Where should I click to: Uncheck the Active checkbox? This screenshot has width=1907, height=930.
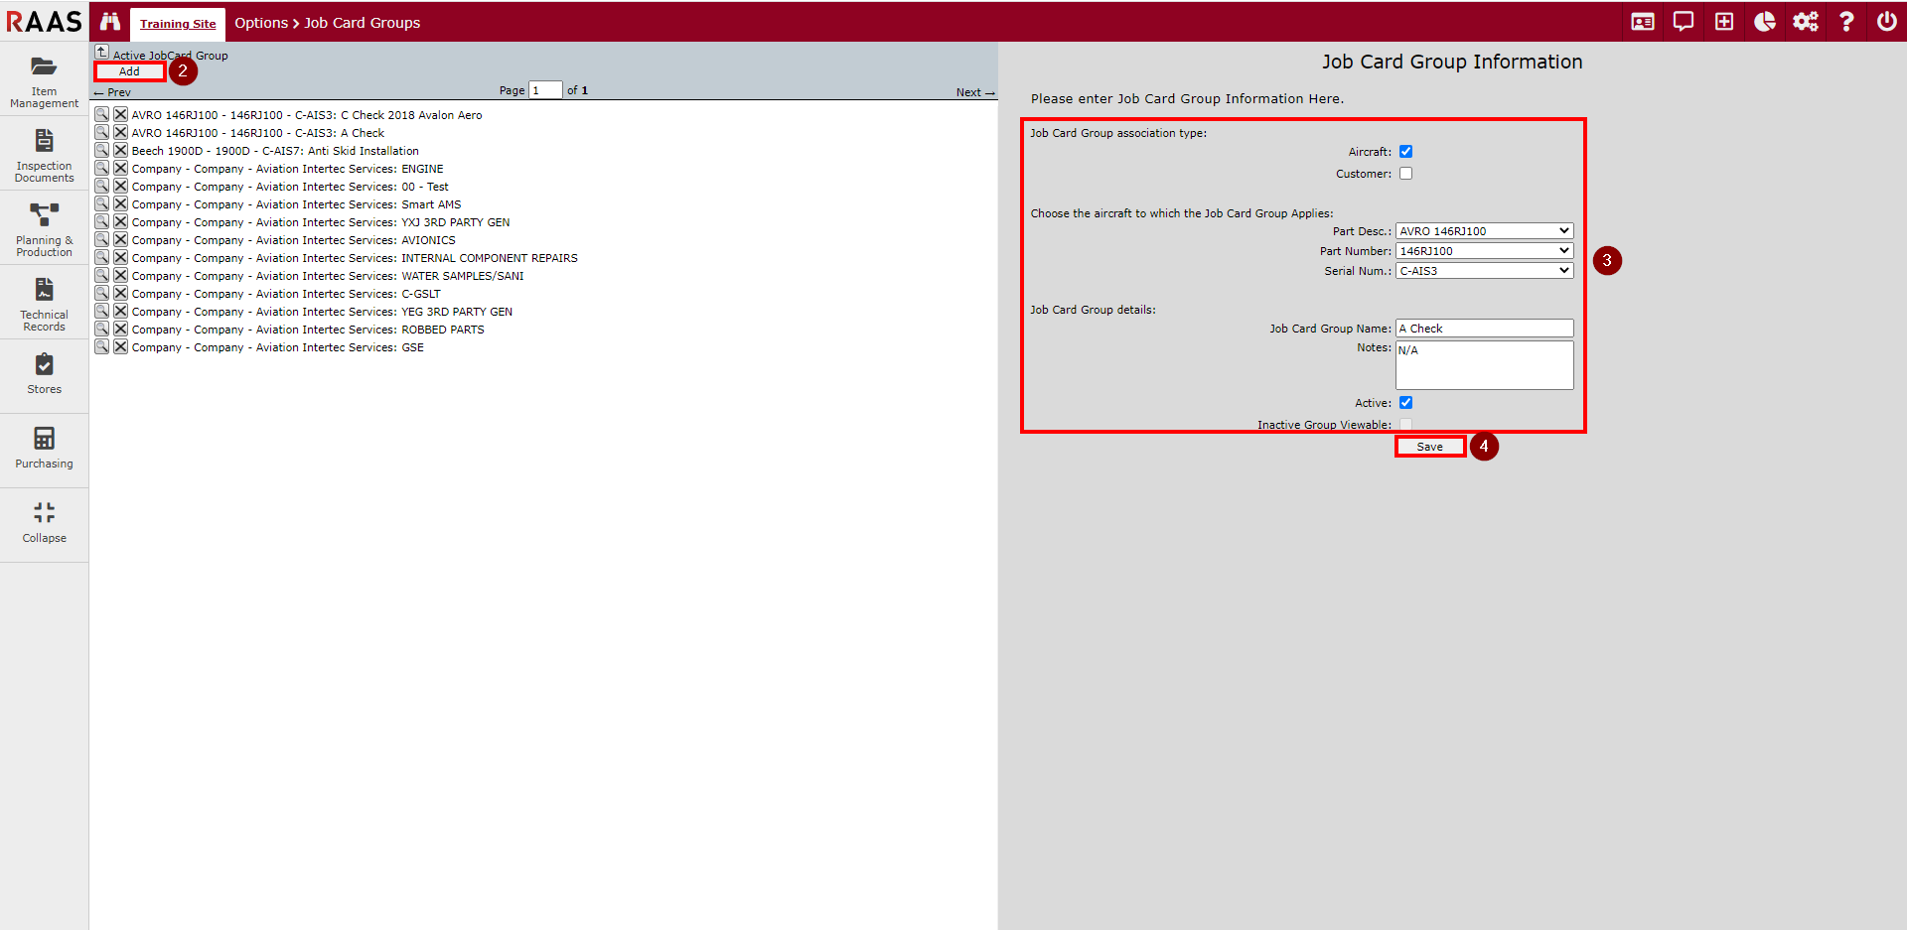pyautogui.click(x=1405, y=403)
